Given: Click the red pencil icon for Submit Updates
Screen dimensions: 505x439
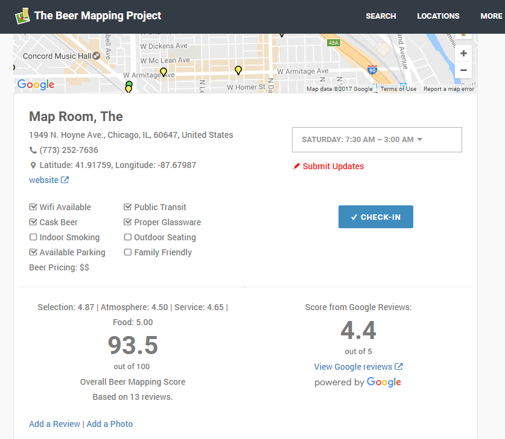Looking at the screenshot, I should [296, 166].
